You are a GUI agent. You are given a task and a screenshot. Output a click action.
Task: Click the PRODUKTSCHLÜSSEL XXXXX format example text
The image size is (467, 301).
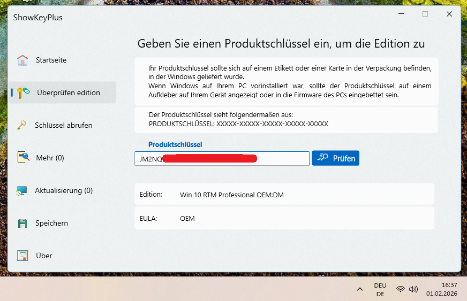pos(238,124)
